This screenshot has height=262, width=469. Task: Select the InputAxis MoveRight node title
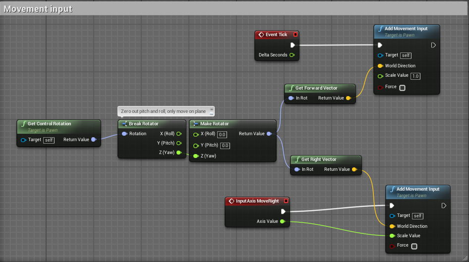click(257, 201)
